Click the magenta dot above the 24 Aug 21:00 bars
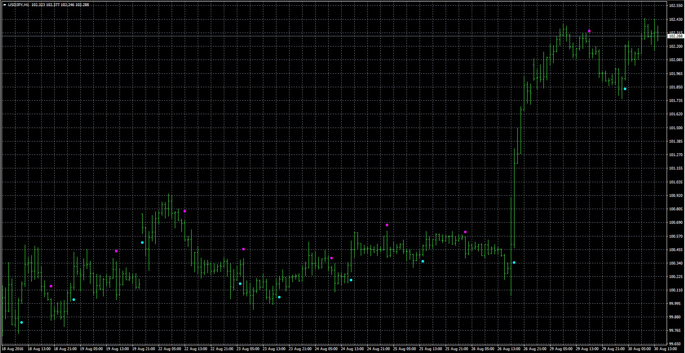This screenshot has height=353, width=685. [387, 225]
